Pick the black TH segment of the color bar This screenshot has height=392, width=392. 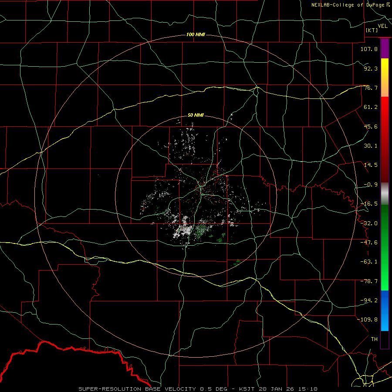click(385, 339)
